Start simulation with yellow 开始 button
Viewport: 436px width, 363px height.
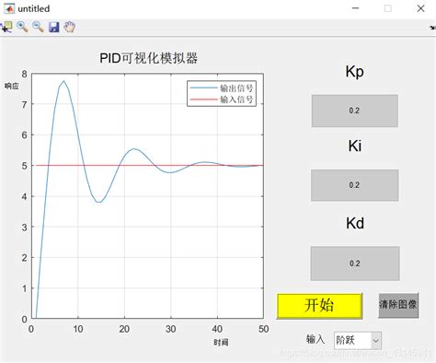click(319, 306)
